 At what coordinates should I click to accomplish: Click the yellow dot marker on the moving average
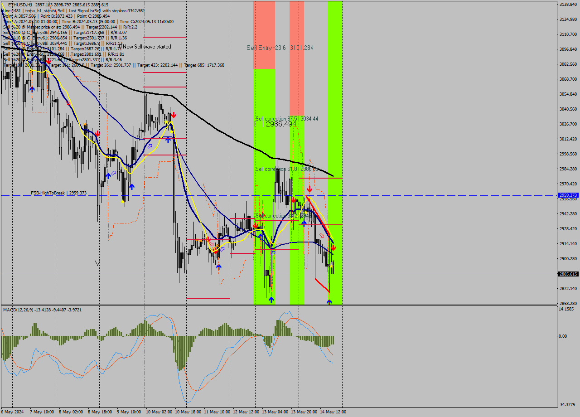[x=305, y=212]
